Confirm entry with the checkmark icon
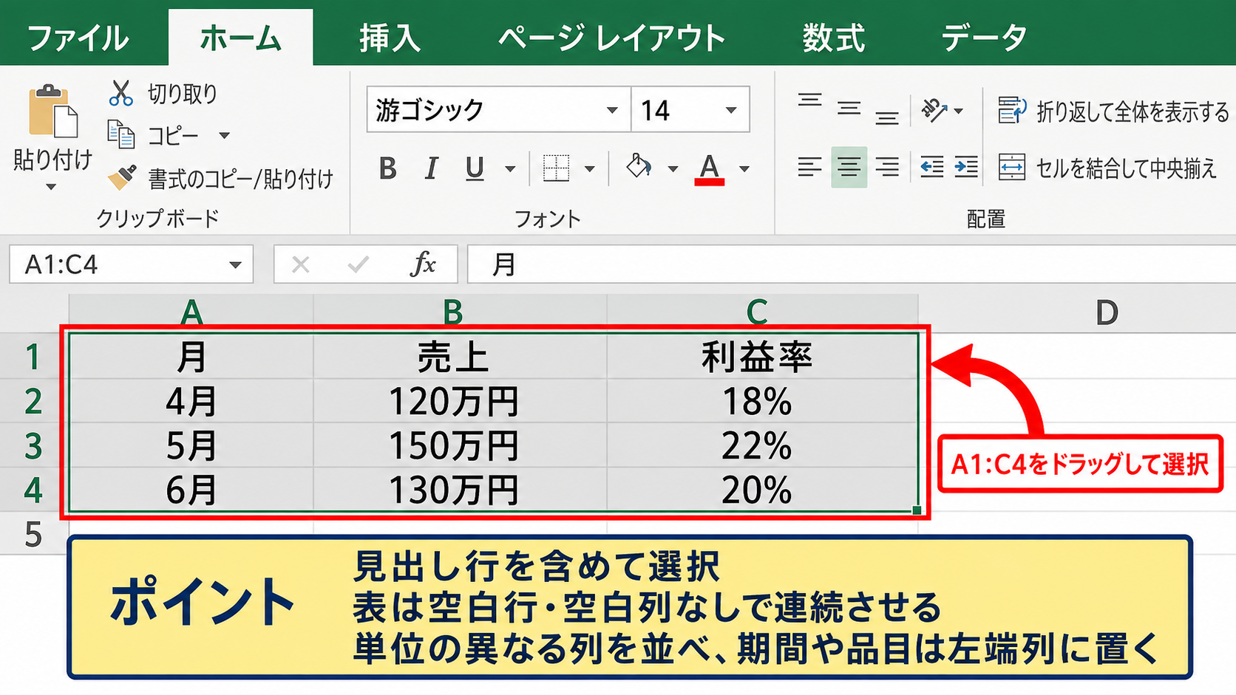This screenshot has width=1236, height=695. 359,264
